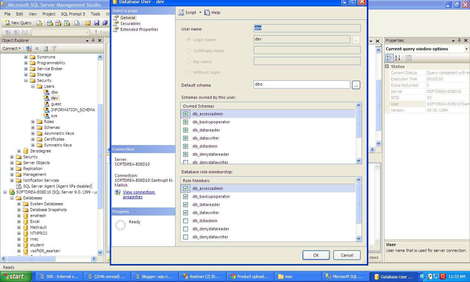Open Help in Database User dialog

click(212, 12)
